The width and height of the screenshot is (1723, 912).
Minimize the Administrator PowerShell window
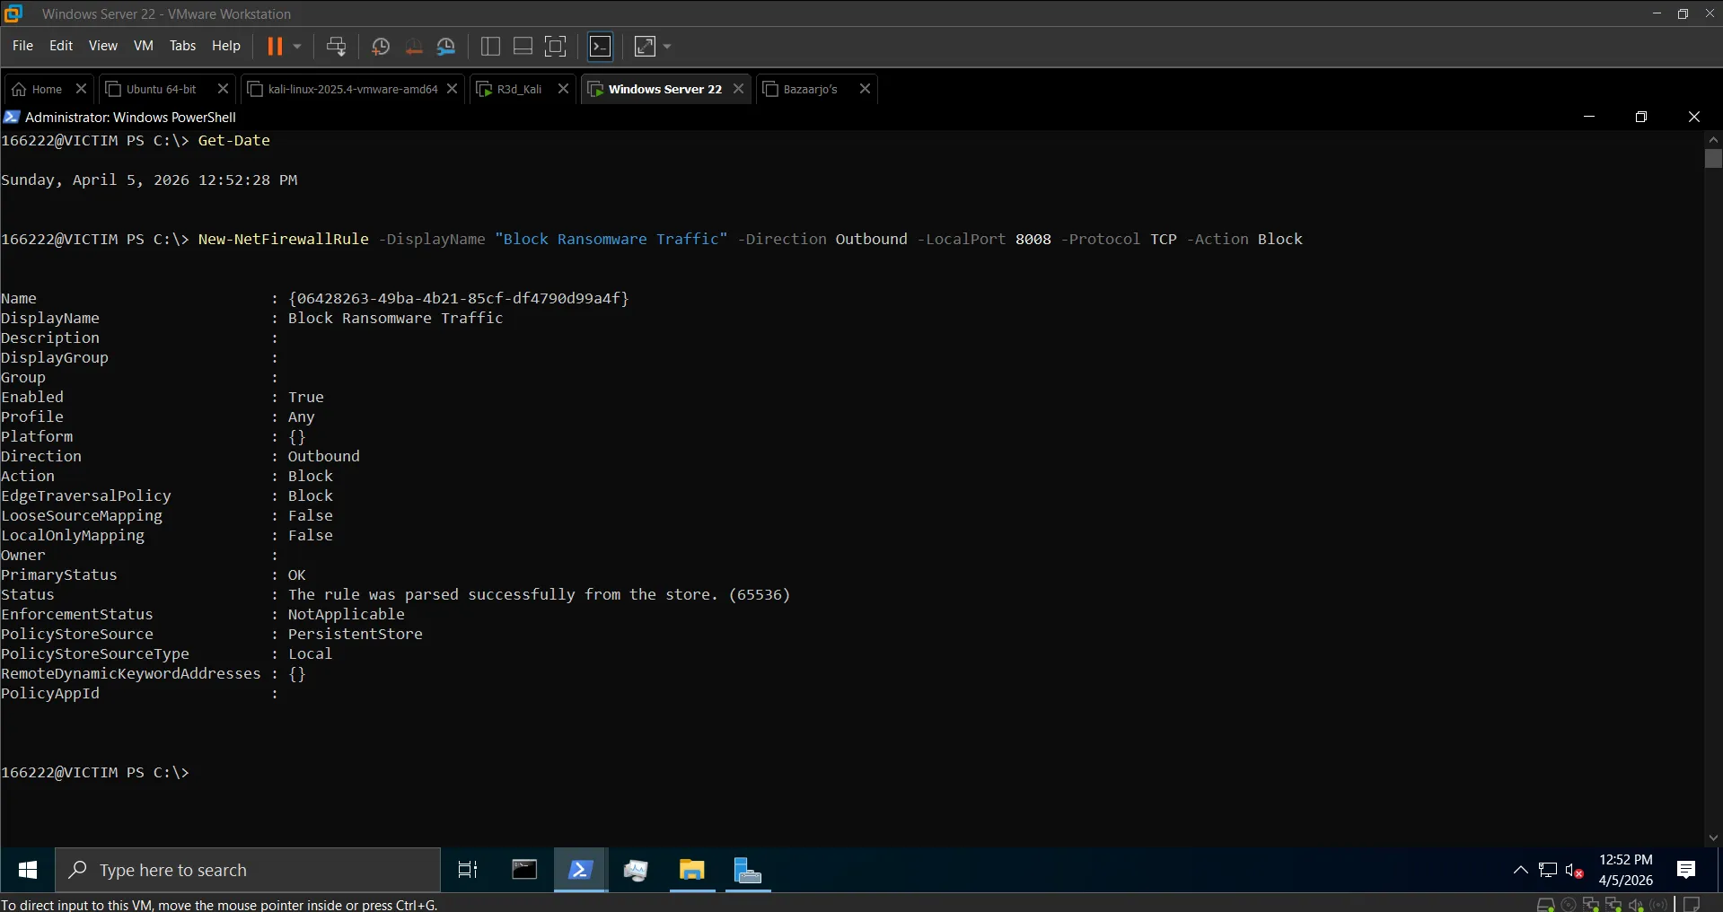1589,117
